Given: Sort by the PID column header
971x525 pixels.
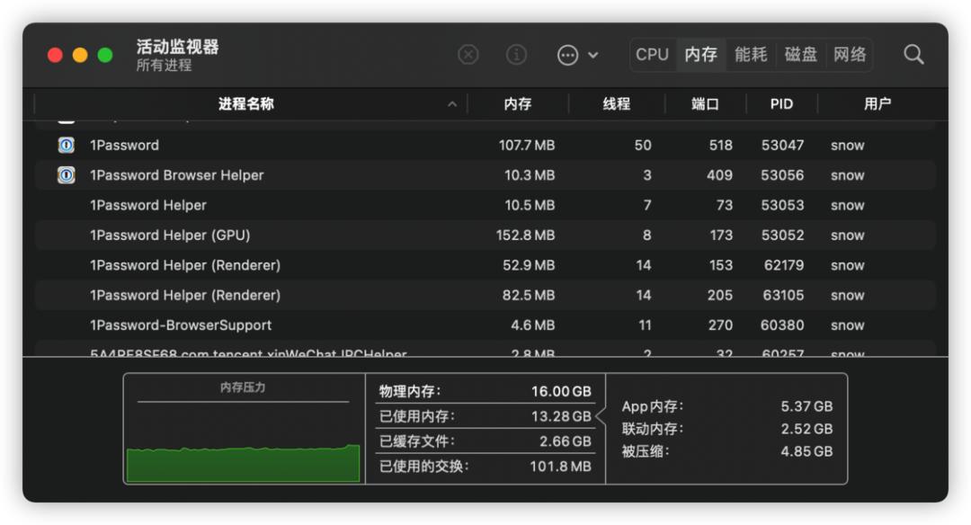Looking at the screenshot, I should click(x=781, y=104).
